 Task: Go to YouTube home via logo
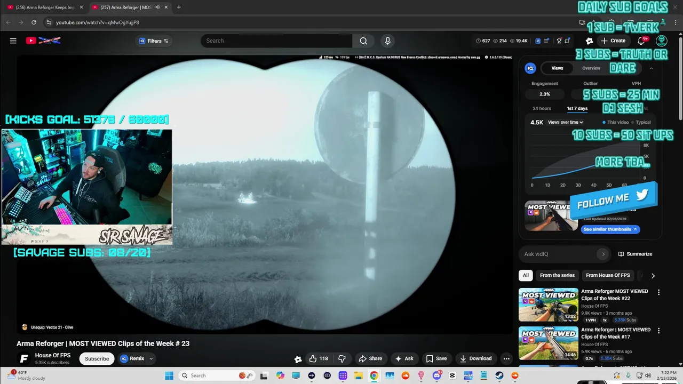(x=43, y=41)
